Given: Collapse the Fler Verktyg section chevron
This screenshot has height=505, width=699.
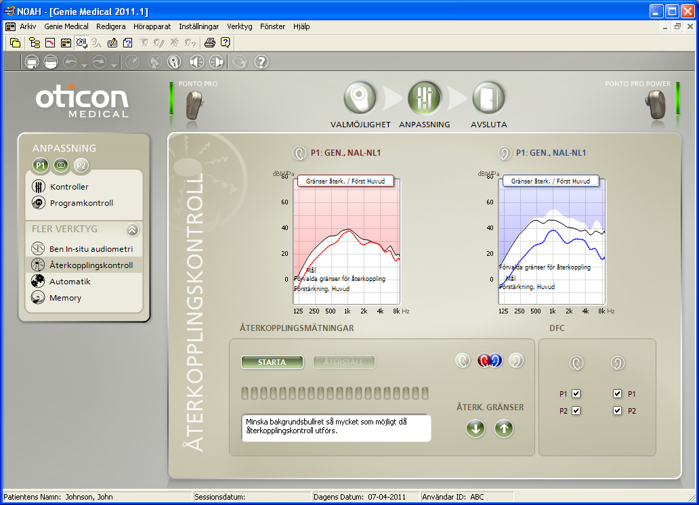Looking at the screenshot, I should (x=132, y=229).
